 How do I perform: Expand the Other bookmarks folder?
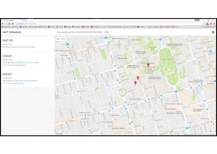point(209,27)
